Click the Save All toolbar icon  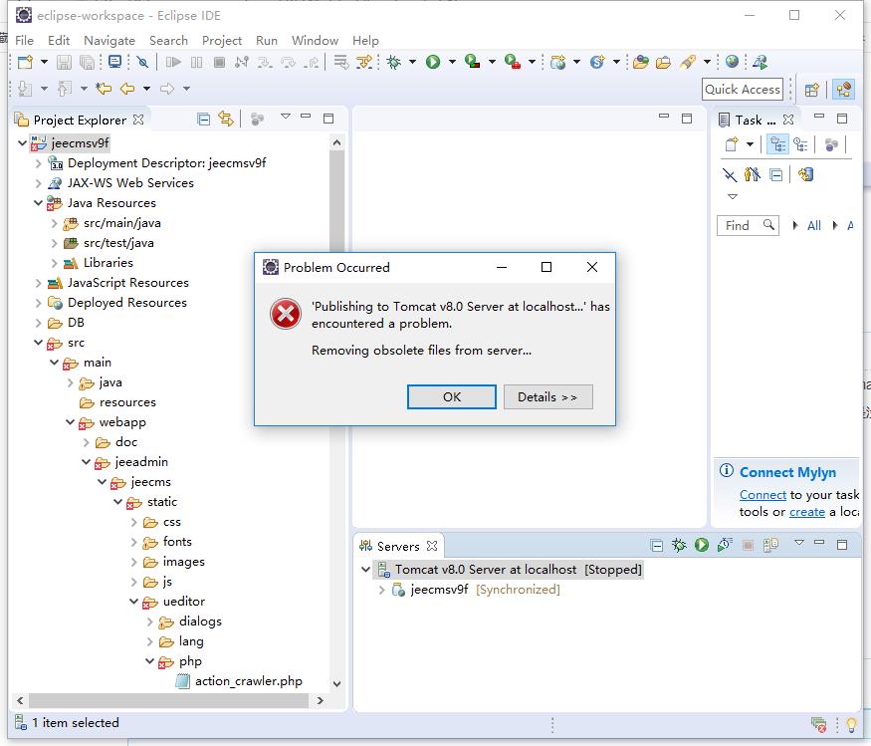click(87, 63)
